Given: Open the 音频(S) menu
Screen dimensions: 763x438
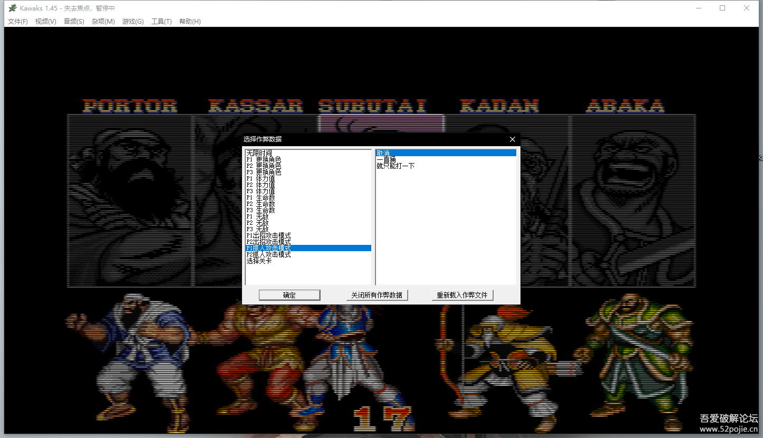Looking at the screenshot, I should 74,22.
